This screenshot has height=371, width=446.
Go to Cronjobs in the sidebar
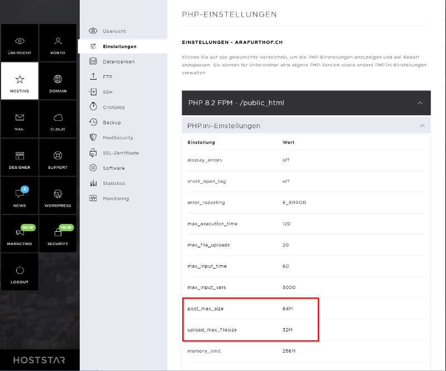click(114, 107)
